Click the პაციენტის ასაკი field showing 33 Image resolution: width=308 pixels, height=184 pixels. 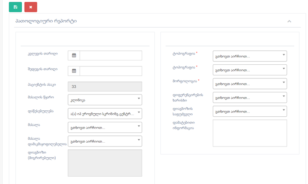105,86
